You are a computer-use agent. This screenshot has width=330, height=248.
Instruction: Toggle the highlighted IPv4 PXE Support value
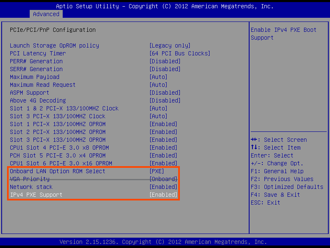163,195
